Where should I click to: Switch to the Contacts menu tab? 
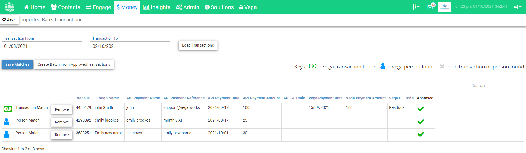pyautogui.click(x=66, y=7)
